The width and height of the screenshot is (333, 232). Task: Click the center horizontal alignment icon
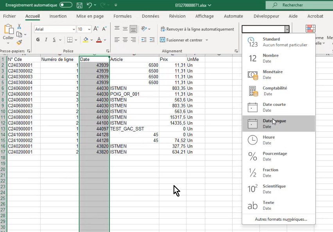(x=125, y=40)
